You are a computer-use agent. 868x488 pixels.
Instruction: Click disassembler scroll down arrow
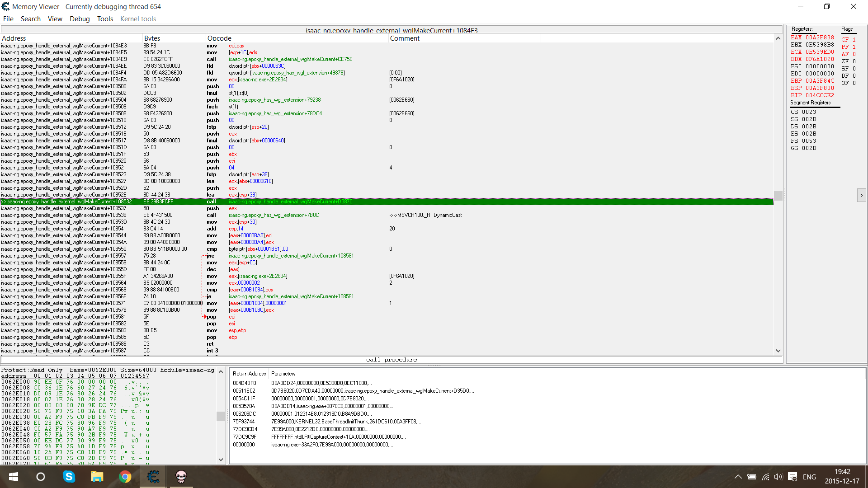pyautogui.click(x=778, y=351)
